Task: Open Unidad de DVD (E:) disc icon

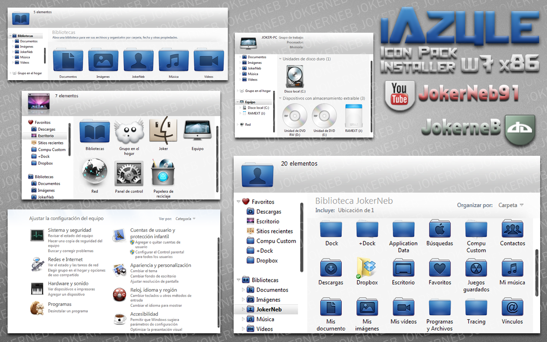Action: pos(324,116)
